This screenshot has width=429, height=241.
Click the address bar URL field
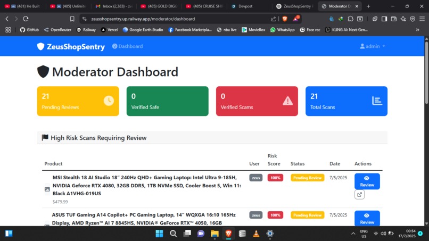[x=175, y=19]
